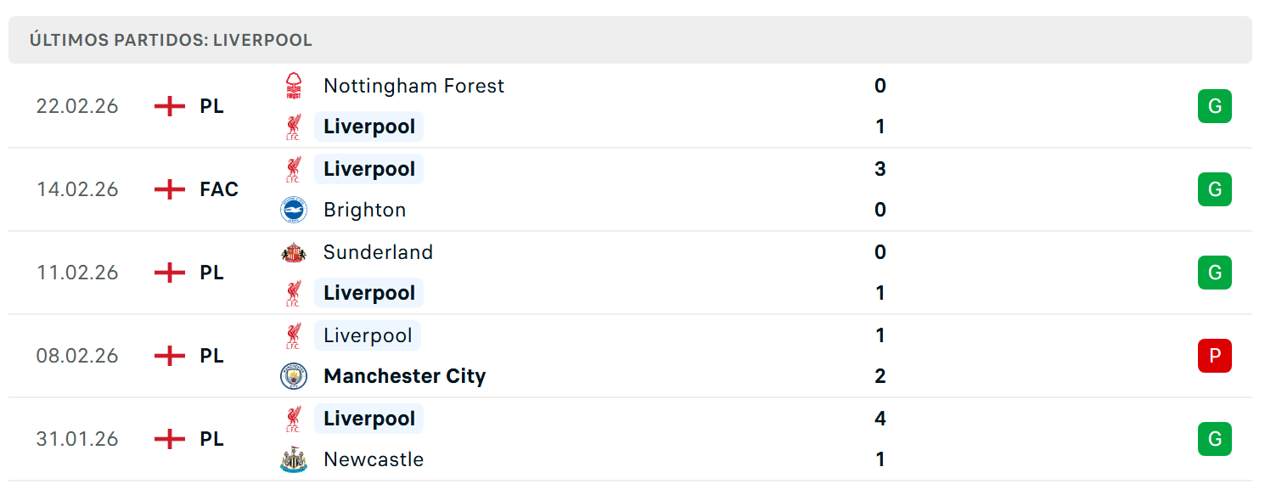1265x495 pixels.
Task: Select the Sunderland team name
Action: [379, 252]
